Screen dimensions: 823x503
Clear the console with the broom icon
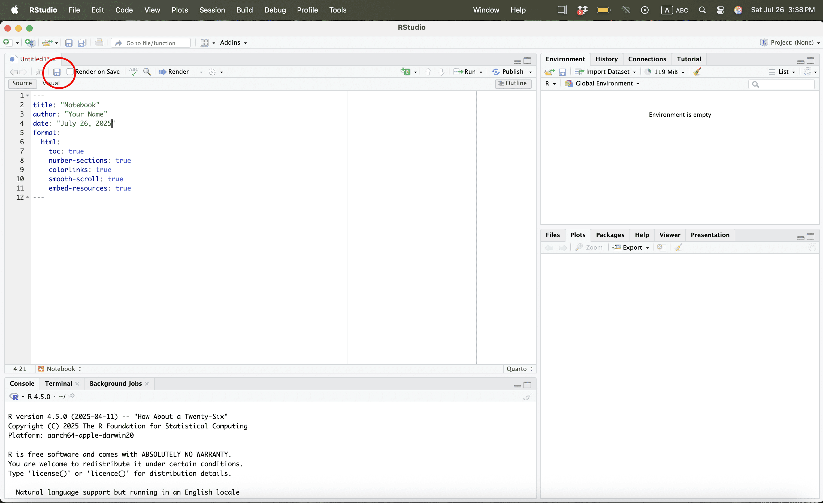(528, 396)
